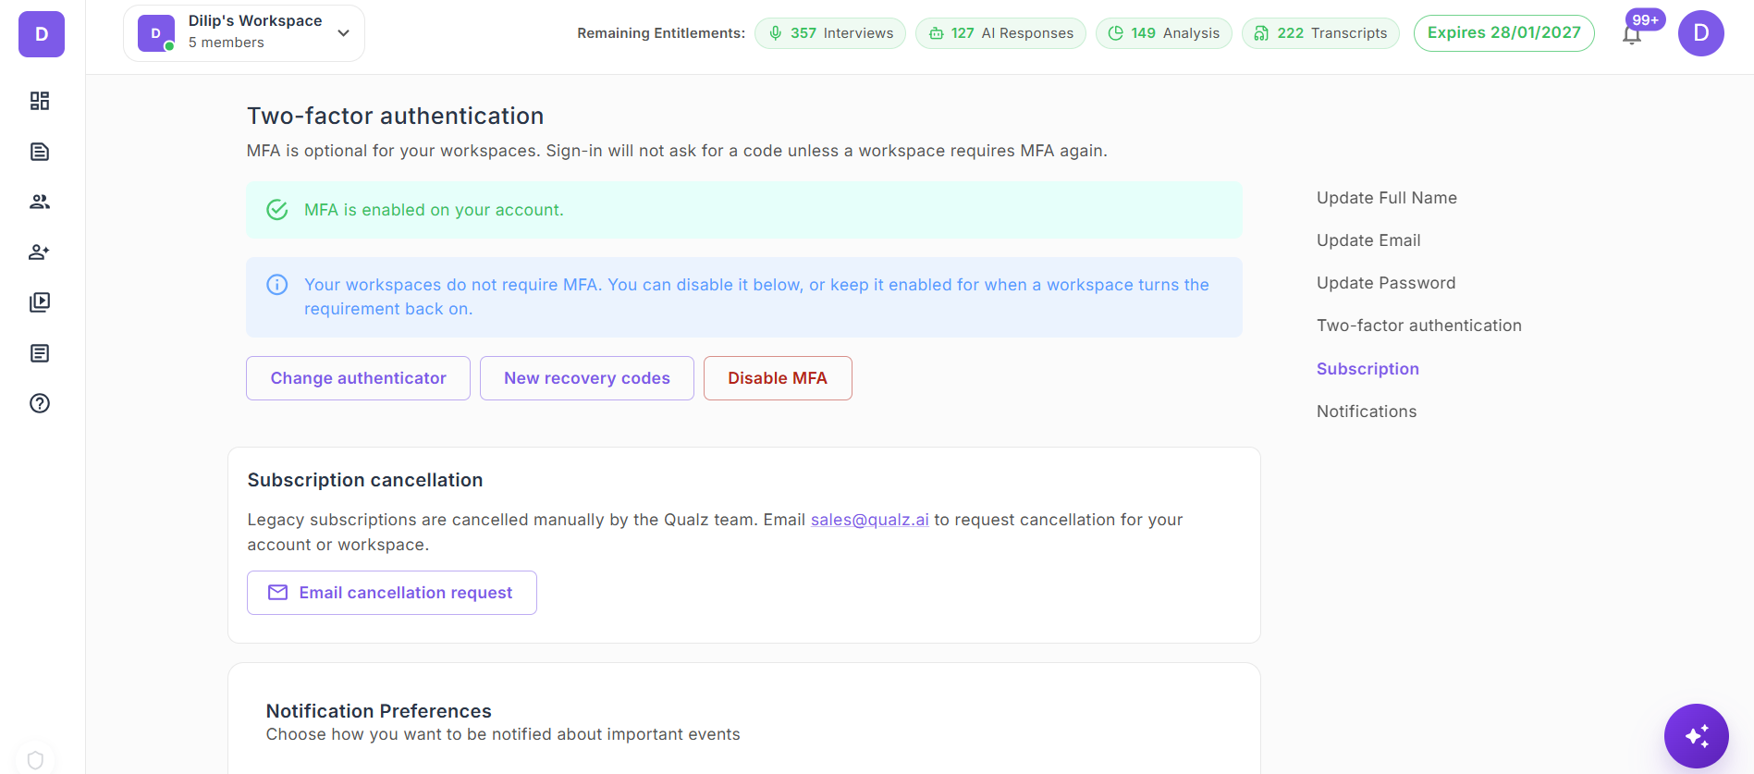This screenshot has height=774, width=1754.
Task: Jump to Two-factor authentication in side nav
Action: pos(1419,326)
